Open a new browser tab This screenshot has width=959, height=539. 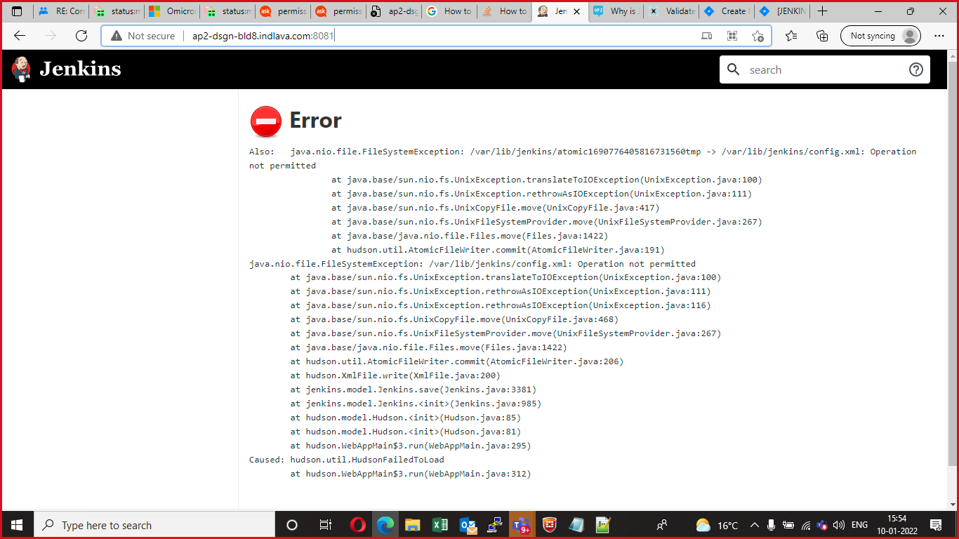tap(822, 11)
